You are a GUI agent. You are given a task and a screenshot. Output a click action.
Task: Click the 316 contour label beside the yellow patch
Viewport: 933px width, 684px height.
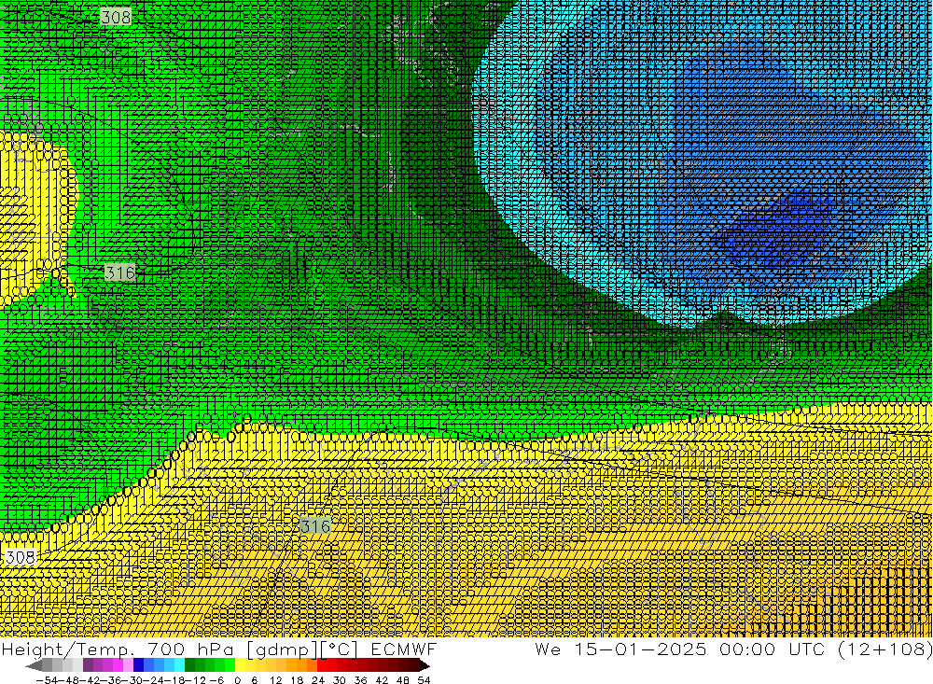(119, 273)
